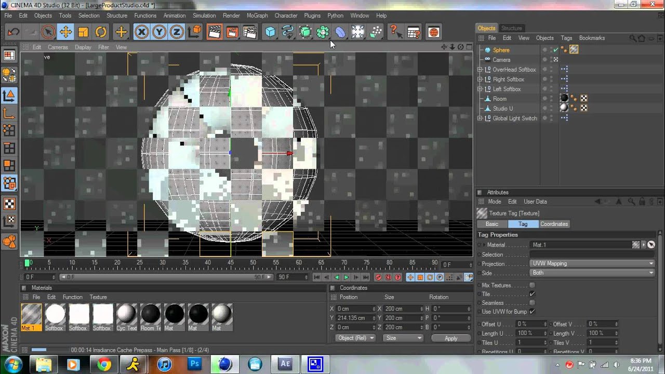The height and width of the screenshot is (374, 665).
Task: Open After Effects from the taskbar
Action: pos(285,364)
